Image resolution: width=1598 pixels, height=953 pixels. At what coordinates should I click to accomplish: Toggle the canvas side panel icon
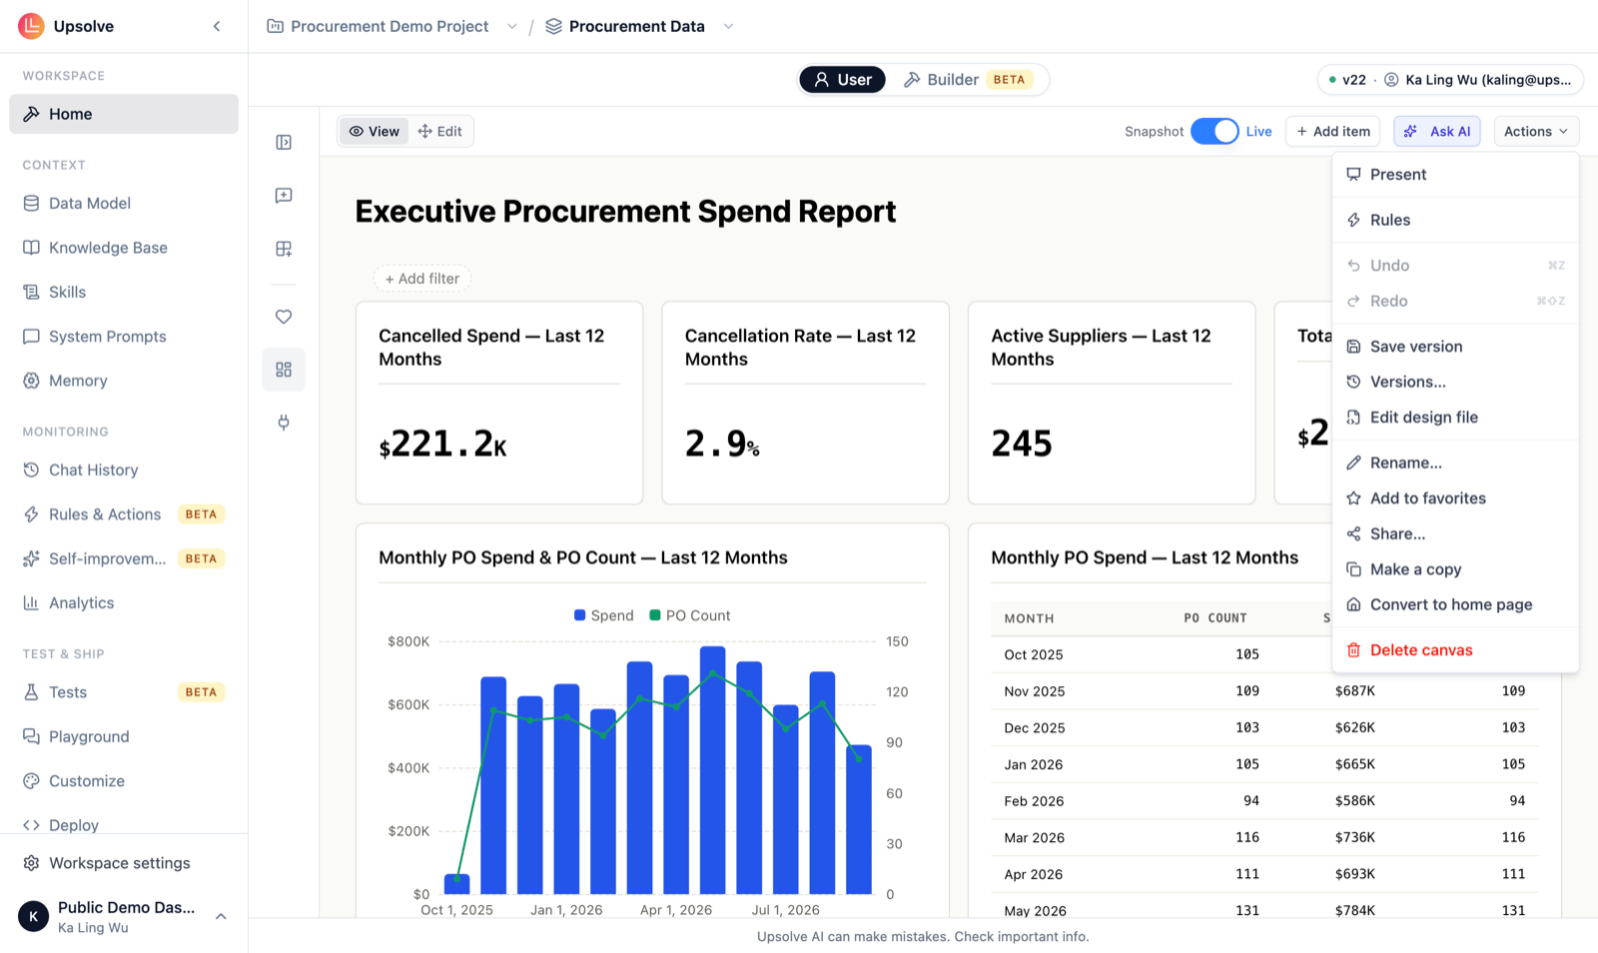284,143
